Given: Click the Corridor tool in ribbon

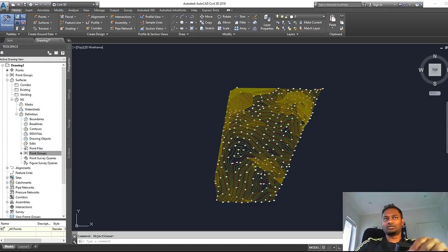Looking at the screenshot, I should point(94,29).
